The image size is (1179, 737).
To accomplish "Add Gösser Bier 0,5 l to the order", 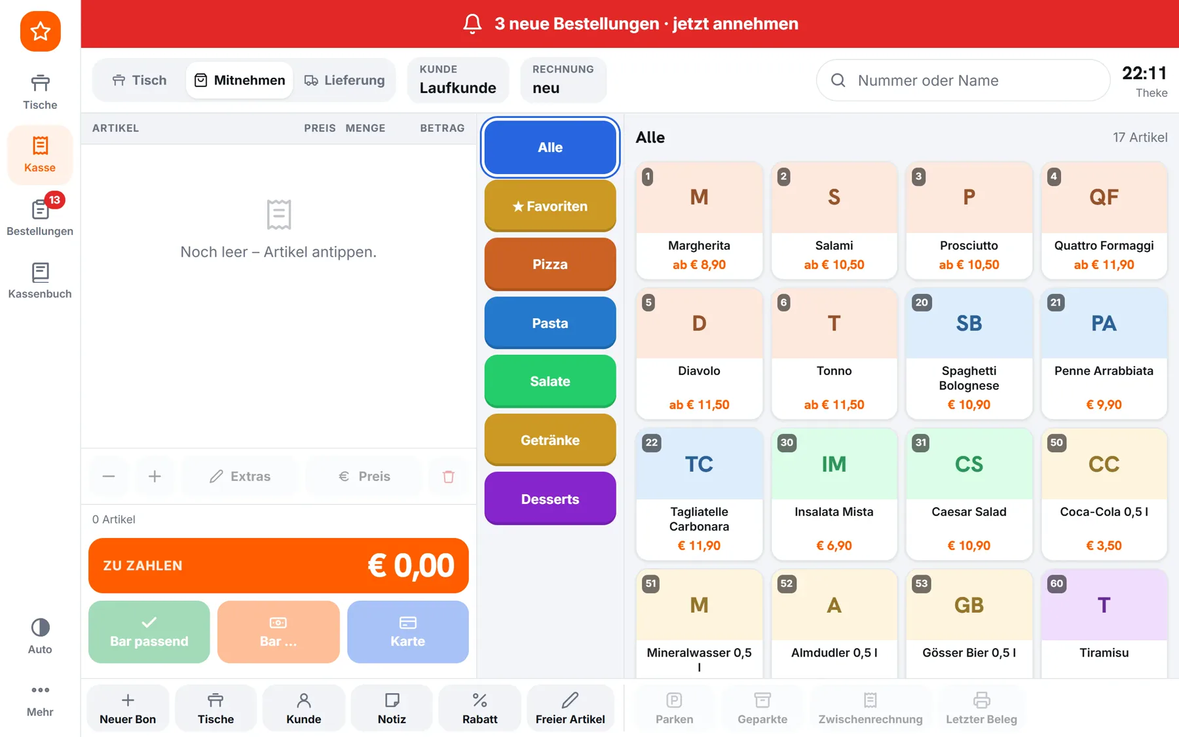I will 969,624.
